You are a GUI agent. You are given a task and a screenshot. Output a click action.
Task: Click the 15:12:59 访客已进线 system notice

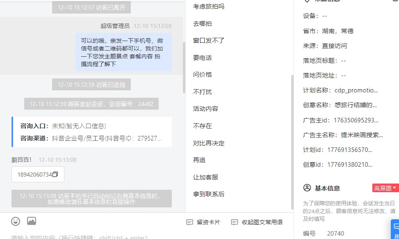[x=91, y=84]
